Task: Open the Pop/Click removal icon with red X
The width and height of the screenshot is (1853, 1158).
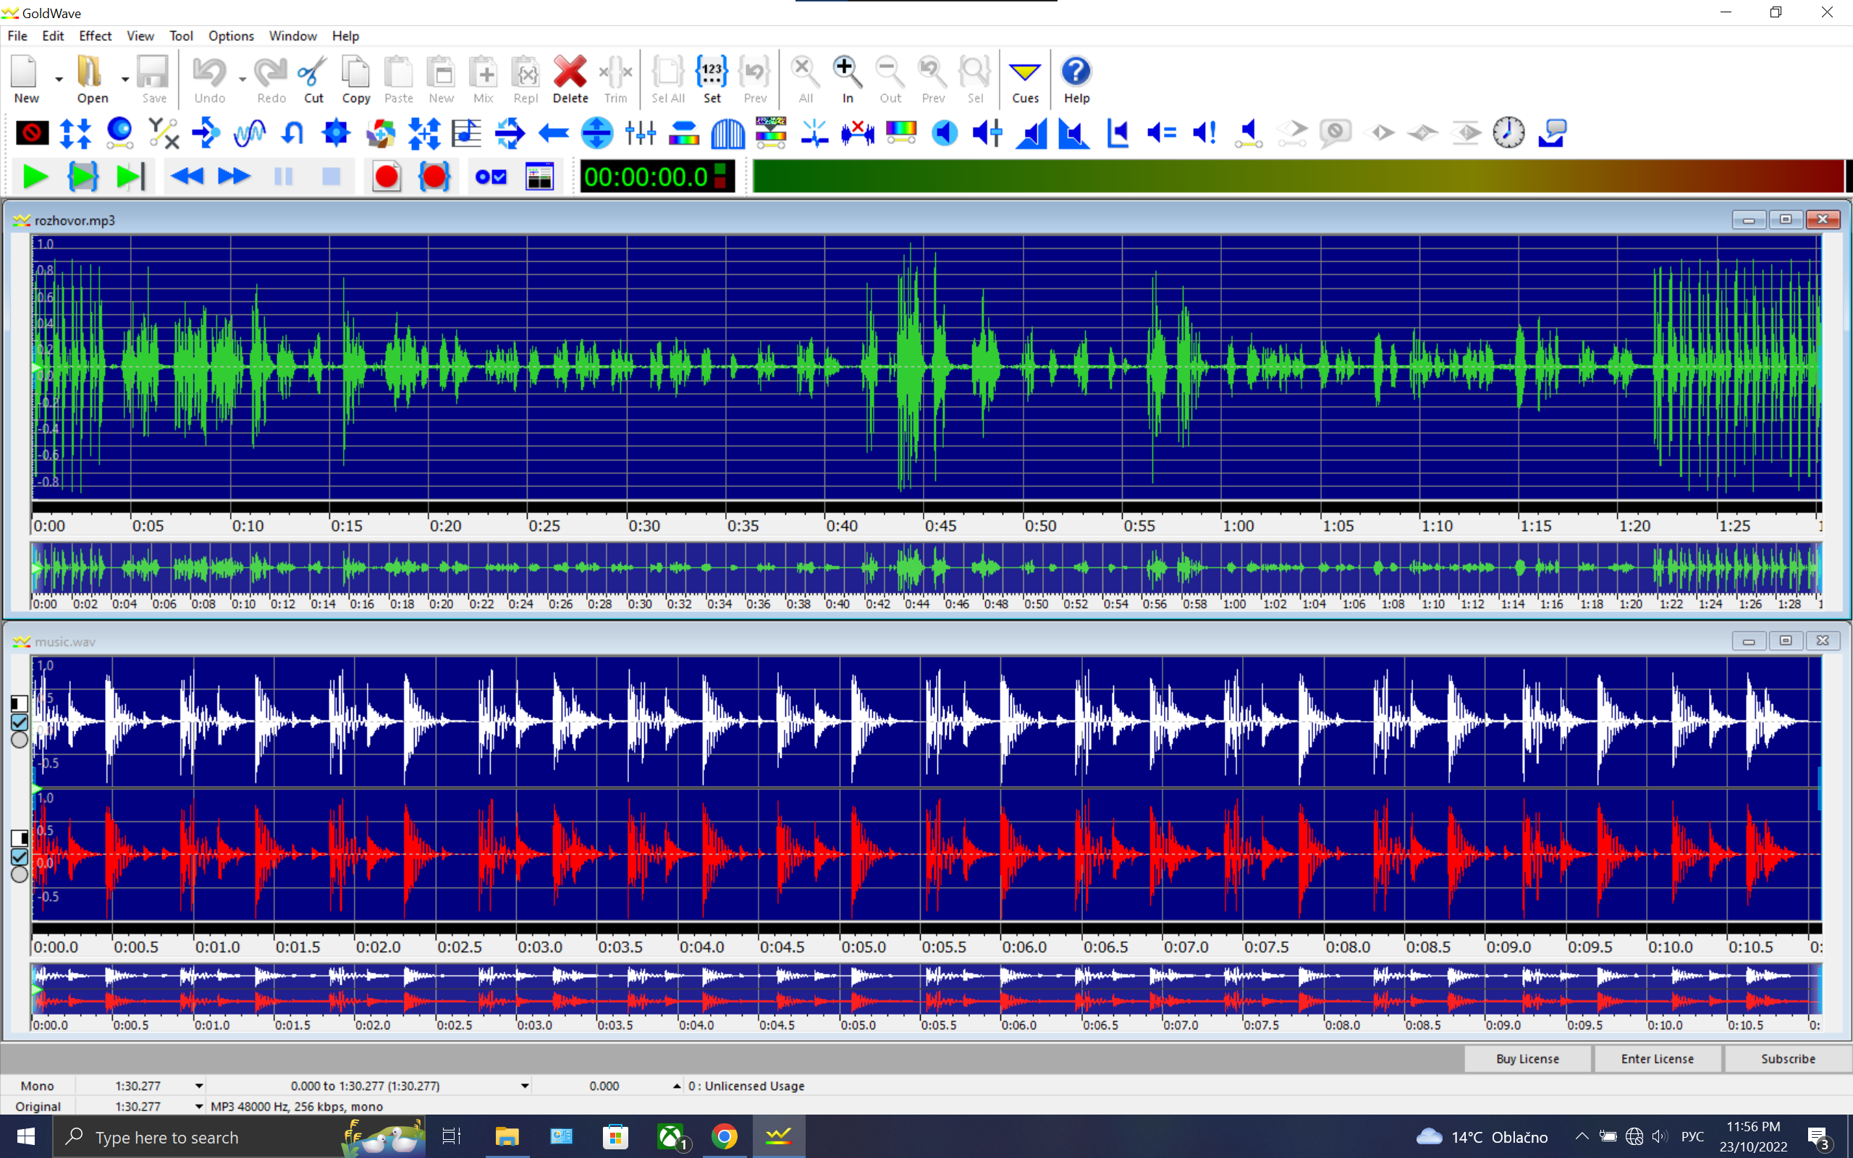Action: [858, 133]
